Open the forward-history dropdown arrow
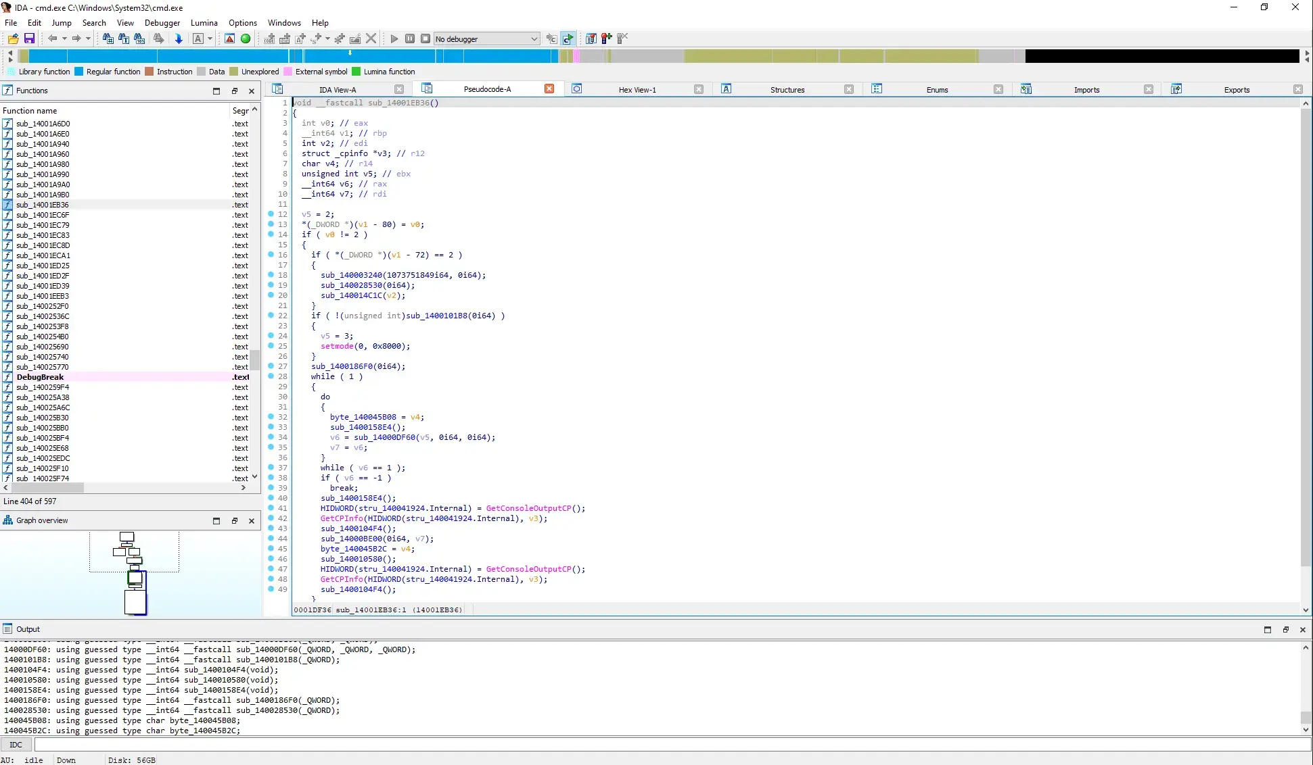 [88, 39]
